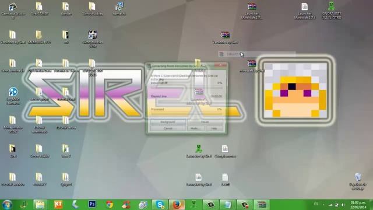Click Help in WinRAR extracting dialog

(214, 128)
